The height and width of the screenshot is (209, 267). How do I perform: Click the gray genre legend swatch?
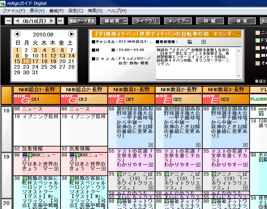pyautogui.click(x=258, y=63)
